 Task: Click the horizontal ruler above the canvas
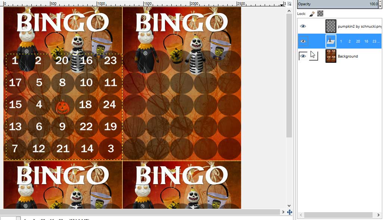143,3
